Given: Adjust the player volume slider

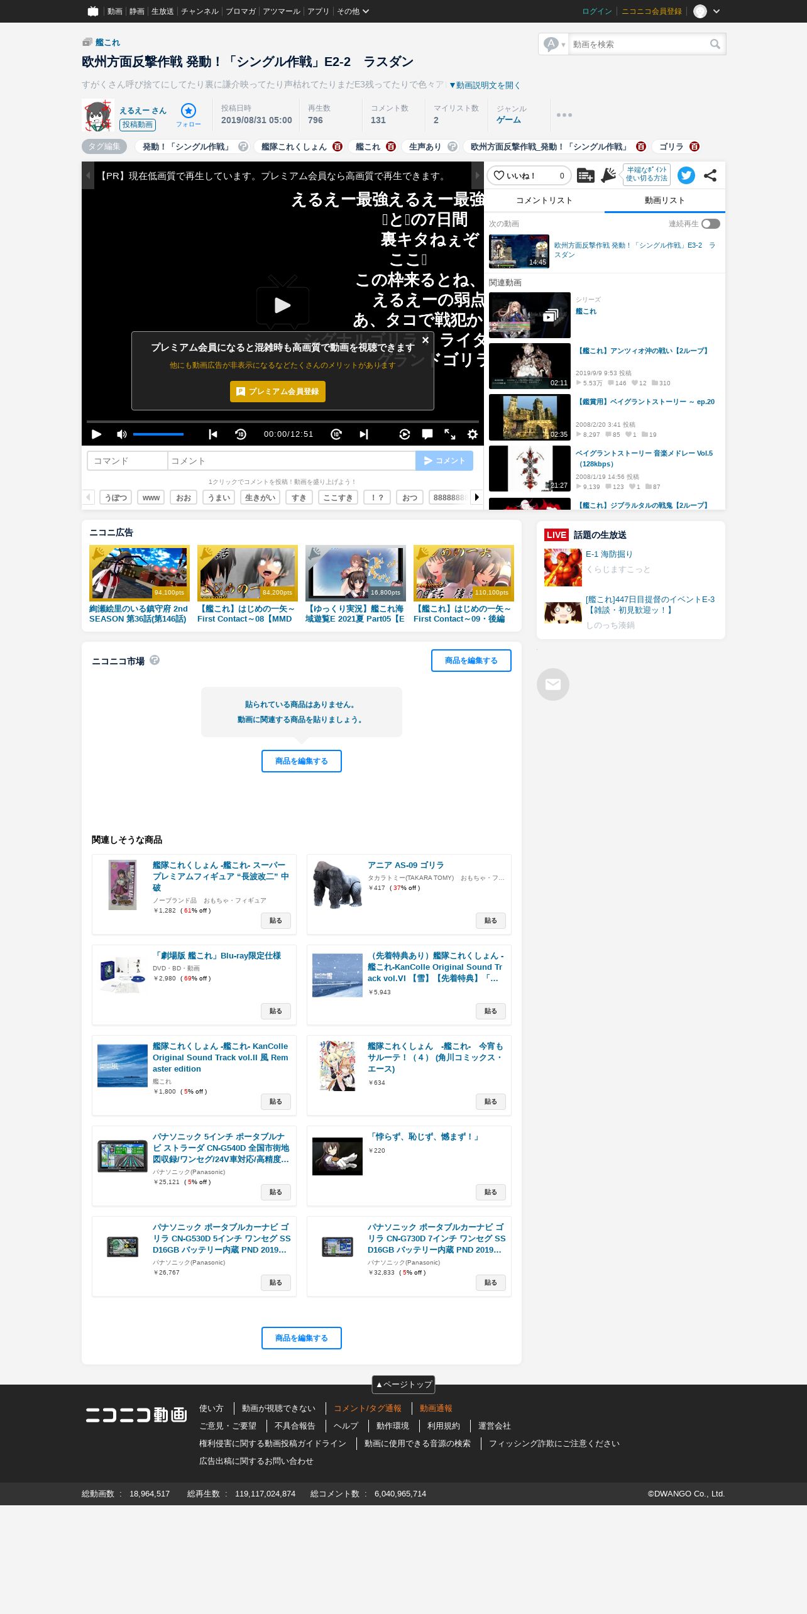Looking at the screenshot, I should coord(158,434).
